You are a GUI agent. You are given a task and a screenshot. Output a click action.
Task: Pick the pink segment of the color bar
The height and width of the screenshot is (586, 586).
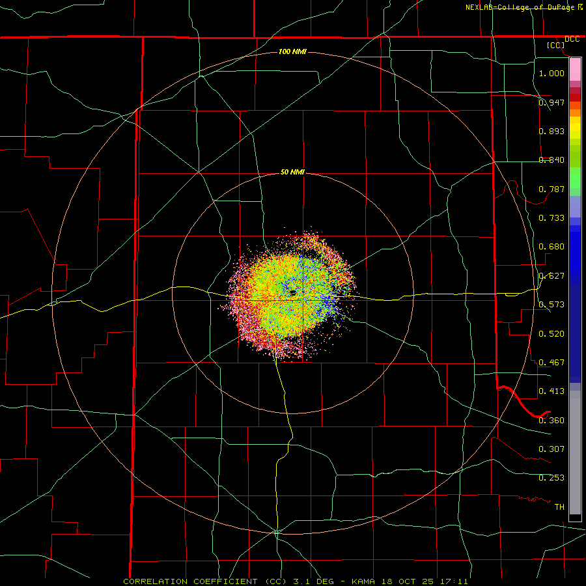(575, 70)
